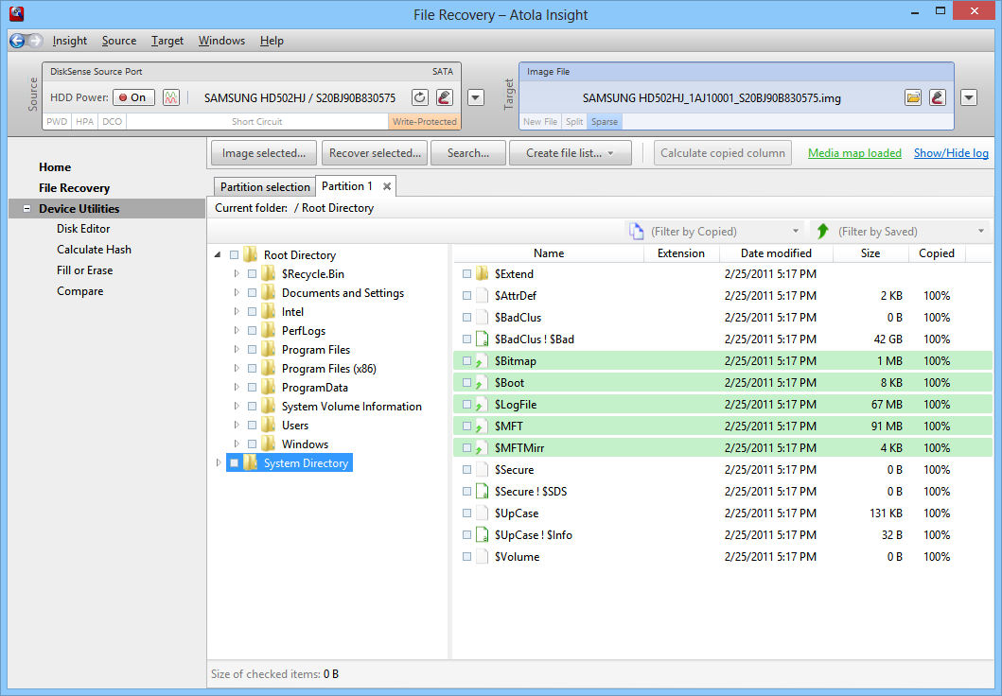Open the source diagnostics graph icon
This screenshot has height=696, width=1002.
click(171, 97)
